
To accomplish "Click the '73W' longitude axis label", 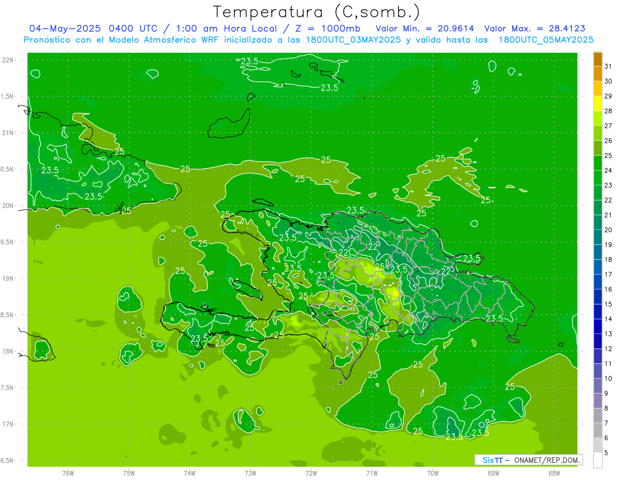I will point(250,473).
